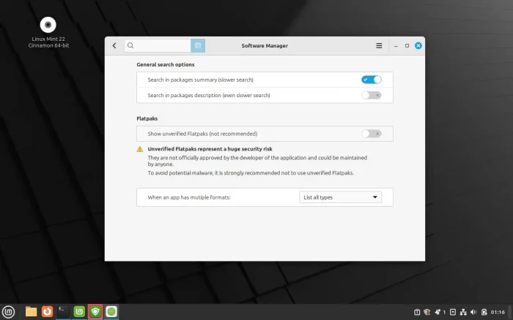Open the Linux Mint start menu
Image resolution: width=513 pixels, height=320 pixels.
coord(10,311)
